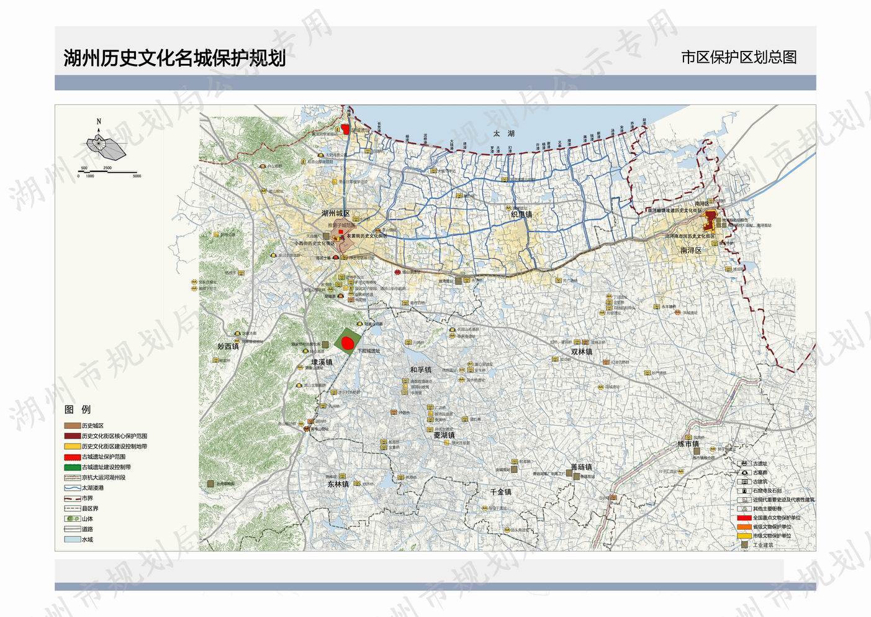Click the 全国重点文物保护单位 red swatch

[744, 518]
